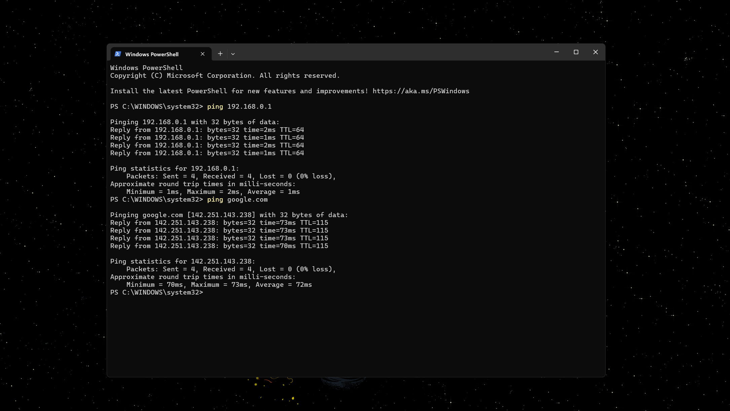Click the last empty PS prompt line
This screenshot has height=411, width=730.
click(157, 292)
